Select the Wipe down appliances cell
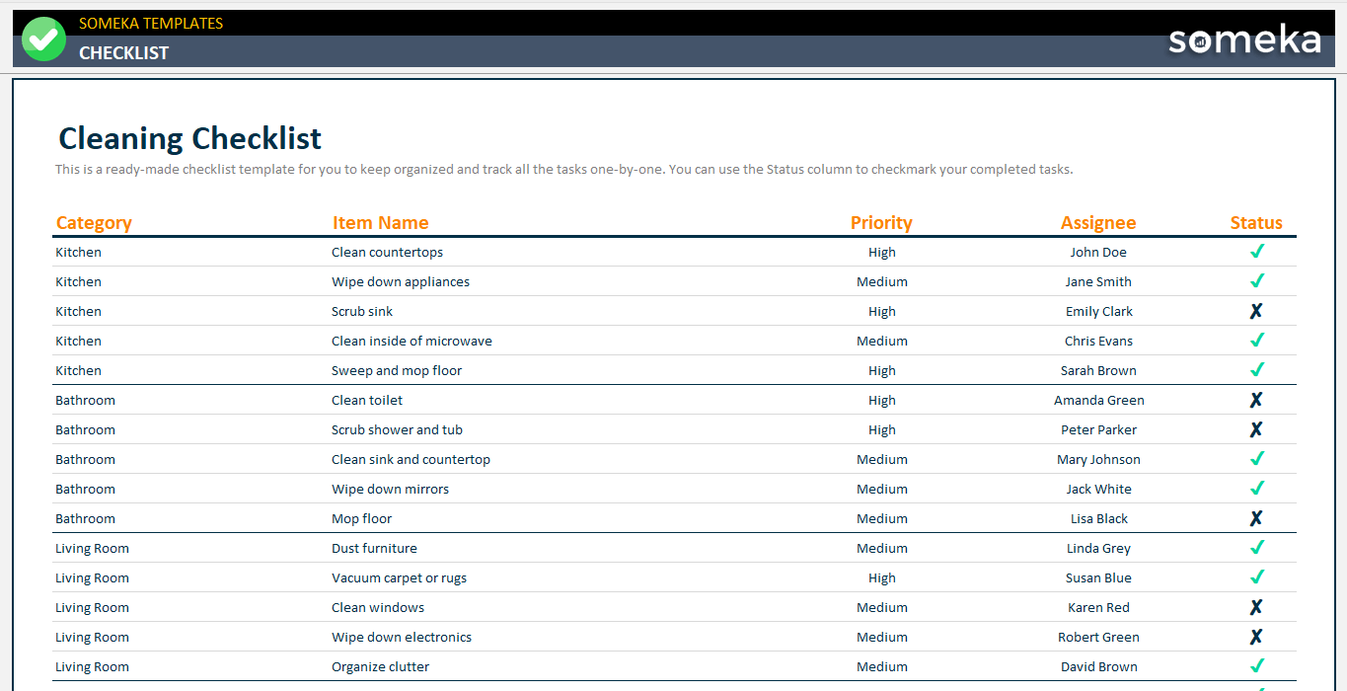The height and width of the screenshot is (691, 1347). point(401,282)
